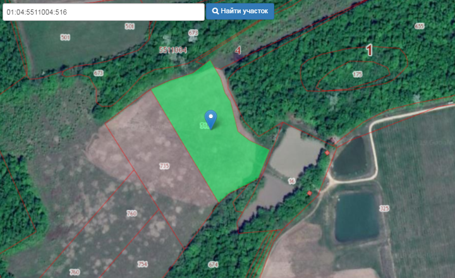
Task: Click the dark pond beside the dirt road
Action: (x=353, y=159)
